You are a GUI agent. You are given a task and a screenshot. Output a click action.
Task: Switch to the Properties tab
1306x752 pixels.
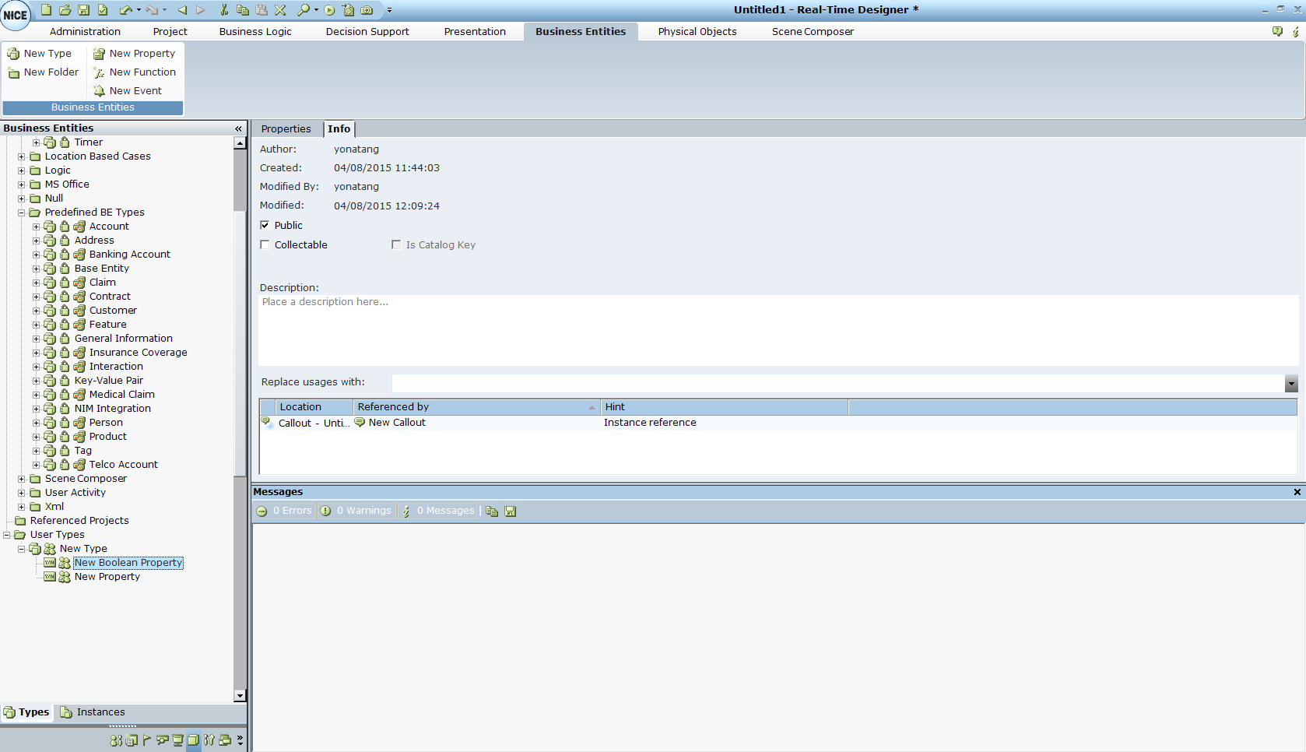tap(286, 129)
